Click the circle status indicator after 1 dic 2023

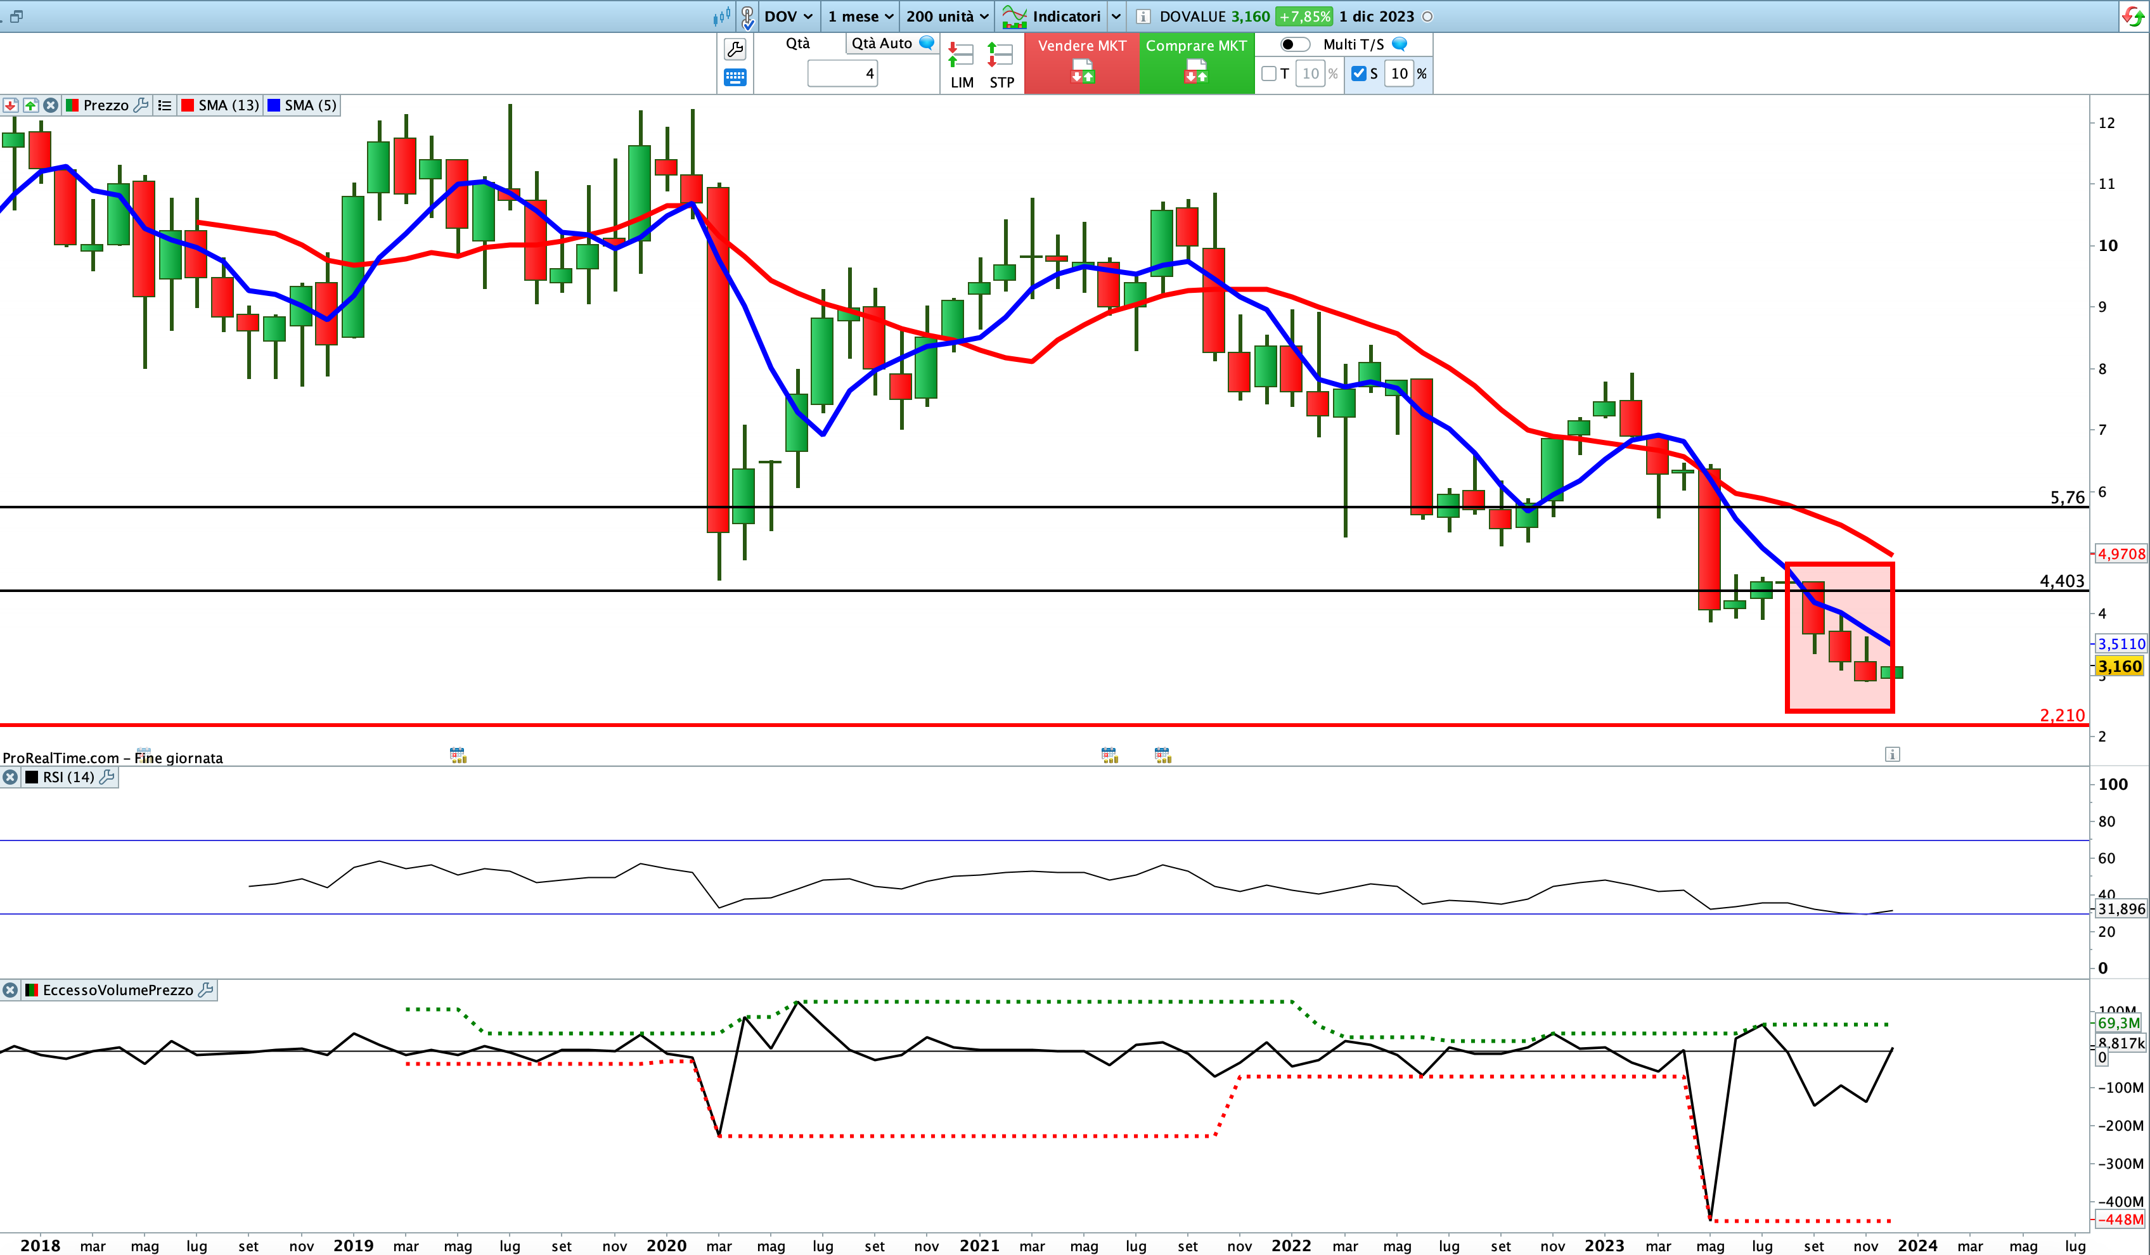coord(1427,16)
